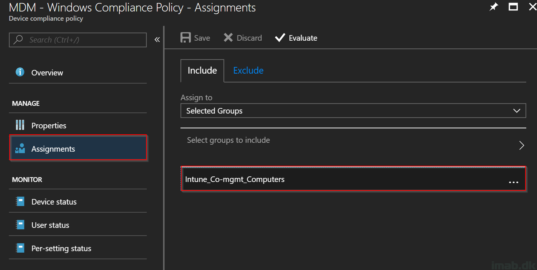Viewport: 537px width, 270px height.
Task: Focus the Search (Ctrl+/) field
Action: [x=78, y=40]
